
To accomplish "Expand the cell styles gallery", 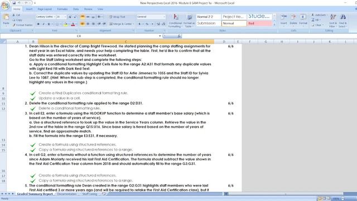I will click(274, 25).
